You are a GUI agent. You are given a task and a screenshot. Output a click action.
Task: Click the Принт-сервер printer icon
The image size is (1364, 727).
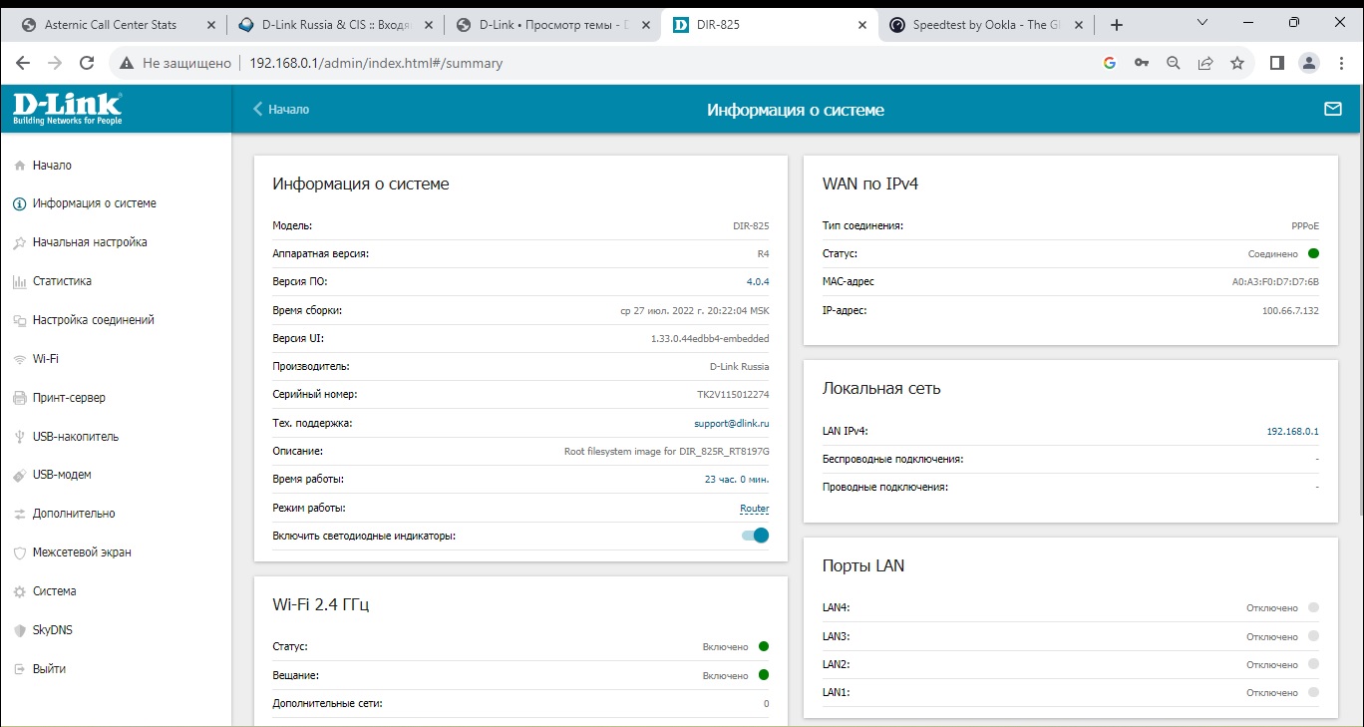coord(19,398)
